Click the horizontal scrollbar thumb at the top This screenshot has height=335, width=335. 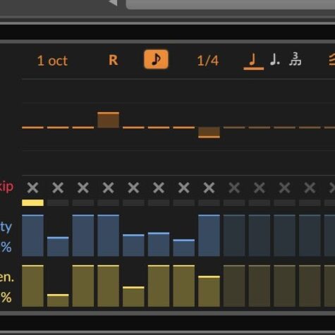point(231,5)
